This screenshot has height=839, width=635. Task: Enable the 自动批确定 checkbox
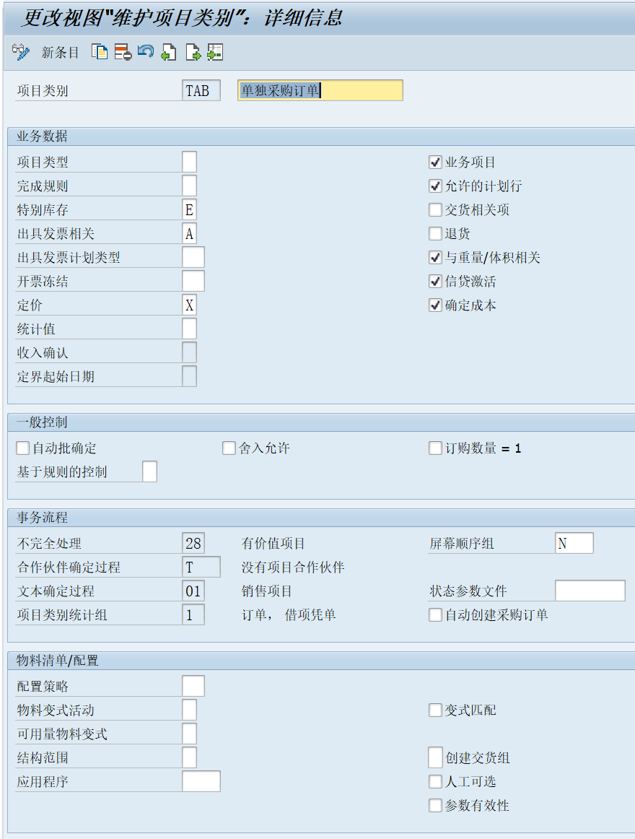23,448
